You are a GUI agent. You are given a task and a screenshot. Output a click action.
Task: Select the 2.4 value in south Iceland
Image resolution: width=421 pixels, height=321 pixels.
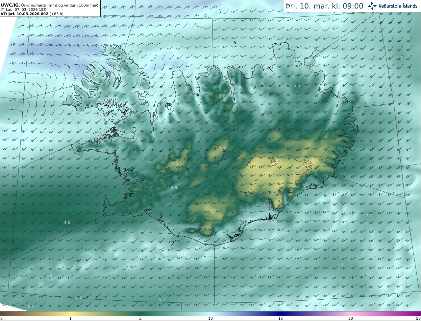(x=212, y=212)
